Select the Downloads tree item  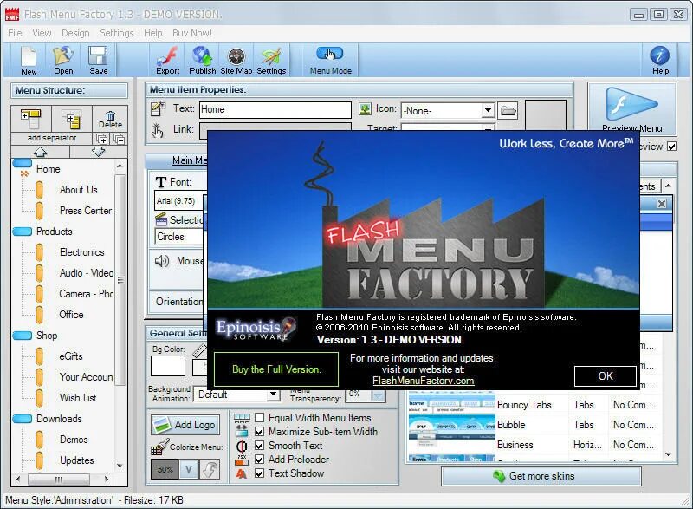click(x=59, y=418)
